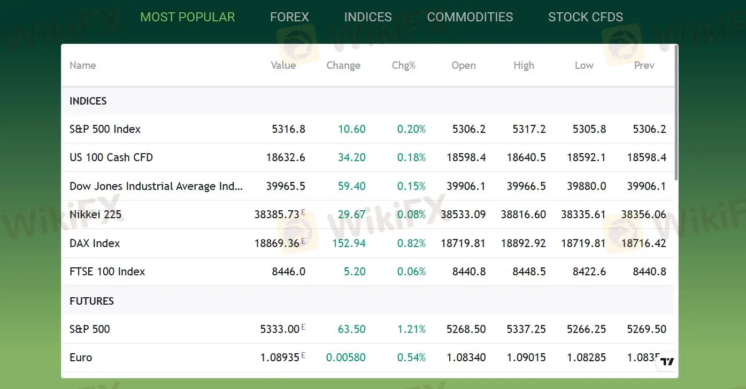Image resolution: width=746 pixels, height=389 pixels.
Task: Go to the Commodities tab
Action: (470, 17)
